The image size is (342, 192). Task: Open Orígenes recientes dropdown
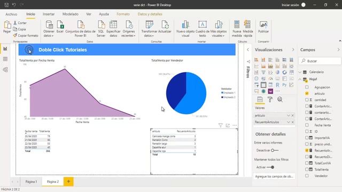(x=129, y=29)
